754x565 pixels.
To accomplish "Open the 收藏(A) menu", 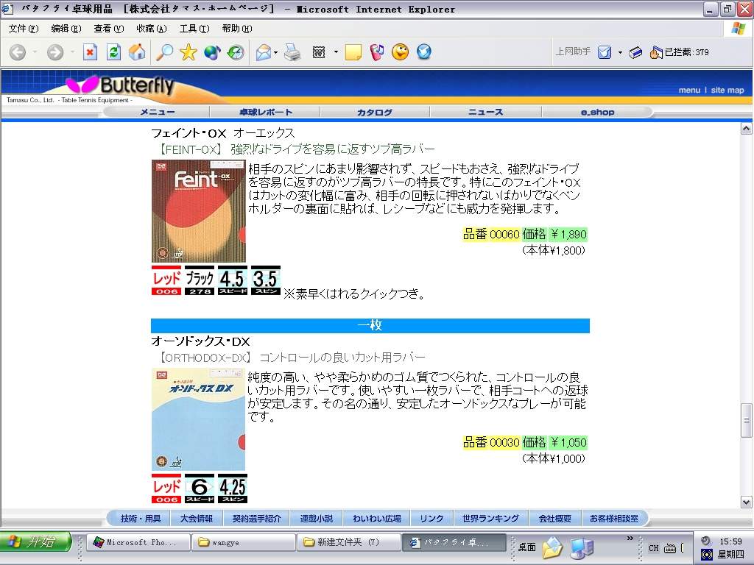I will click(152, 29).
